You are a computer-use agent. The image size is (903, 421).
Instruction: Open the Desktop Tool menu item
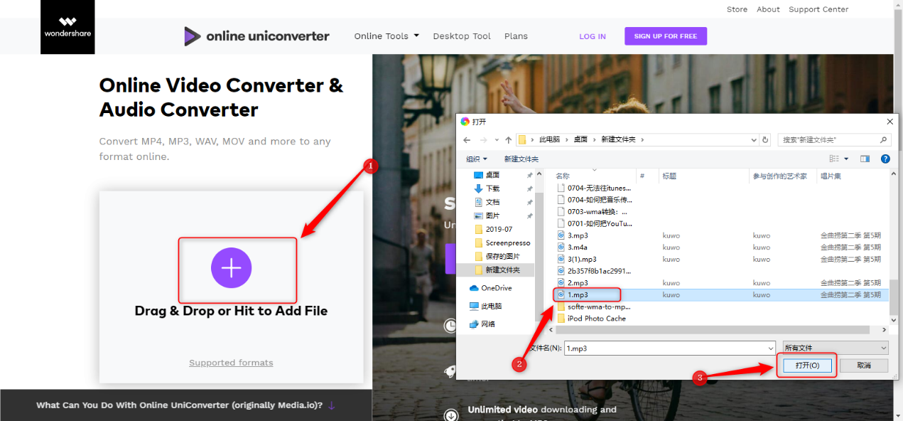(x=462, y=36)
